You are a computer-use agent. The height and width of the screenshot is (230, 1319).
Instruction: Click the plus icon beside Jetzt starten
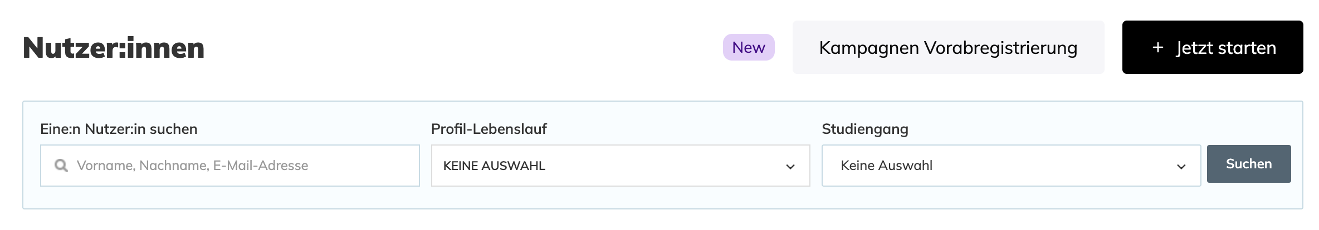(x=1157, y=48)
